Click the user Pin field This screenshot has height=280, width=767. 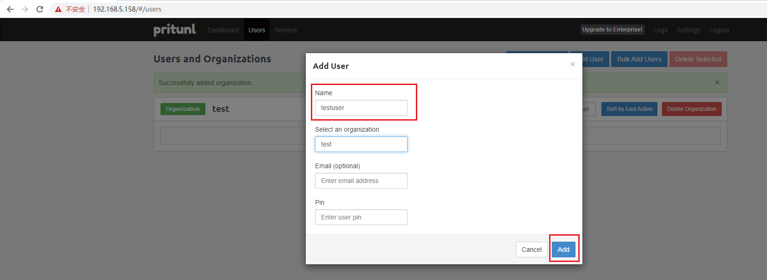coord(361,217)
